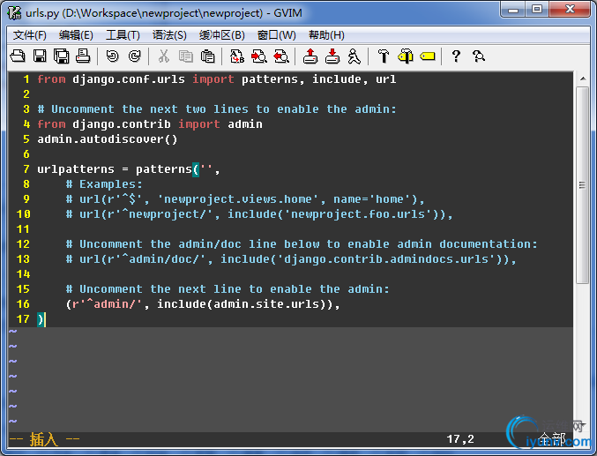This screenshot has width=597, height=456.
Task: Click 'newproject.views.home' on line 9
Action: pos(238,199)
